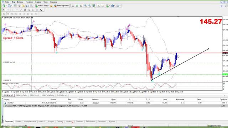Expand the GBPJPYe,M5 chart title triangle
The image size is (228, 128).
point(2,18)
